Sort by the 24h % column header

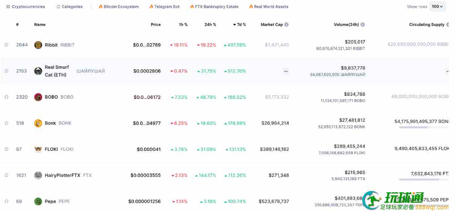click(x=210, y=25)
